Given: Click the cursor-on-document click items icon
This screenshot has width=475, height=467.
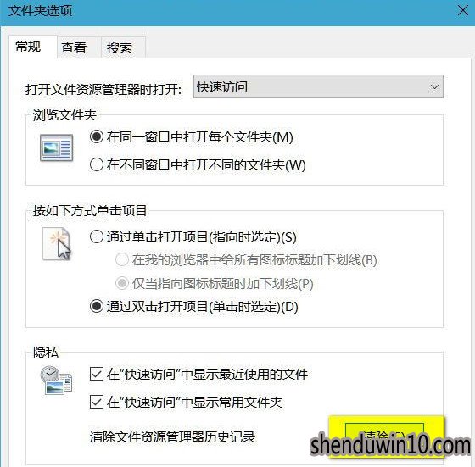Looking at the screenshot, I should pyautogui.click(x=57, y=243).
